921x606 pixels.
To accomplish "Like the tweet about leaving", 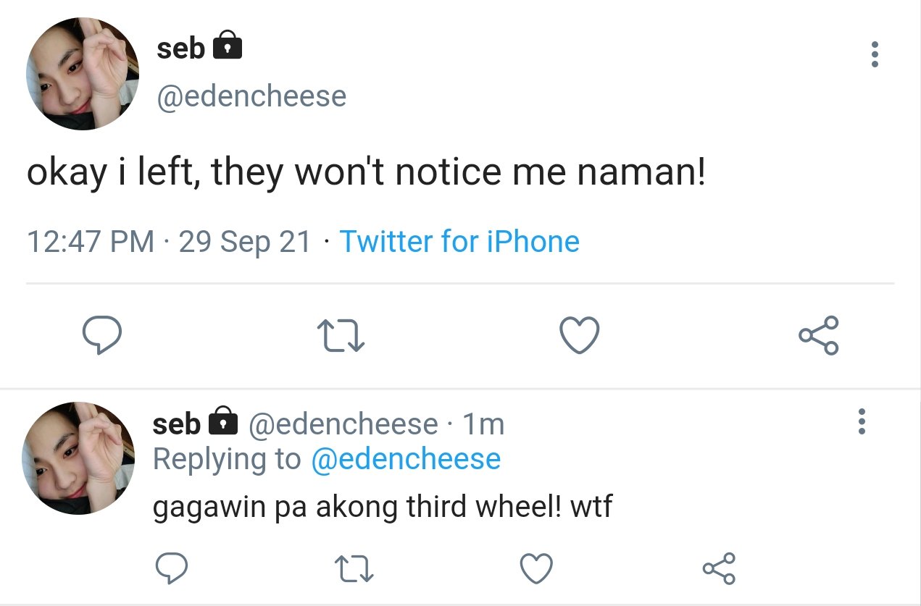I will (580, 336).
